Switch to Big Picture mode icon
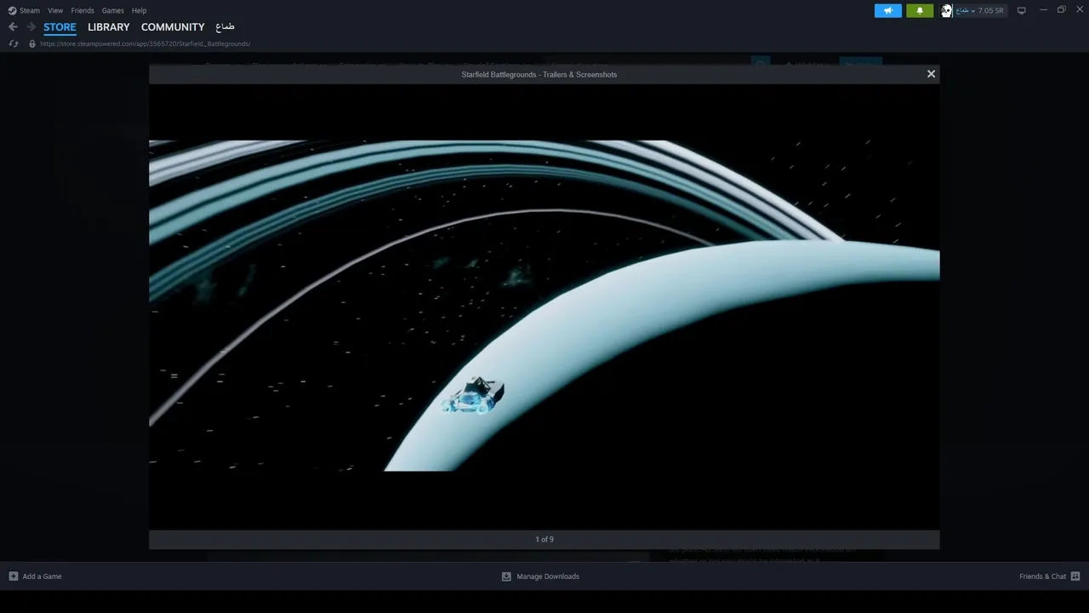Viewport: 1089px width, 613px height. (x=1022, y=10)
